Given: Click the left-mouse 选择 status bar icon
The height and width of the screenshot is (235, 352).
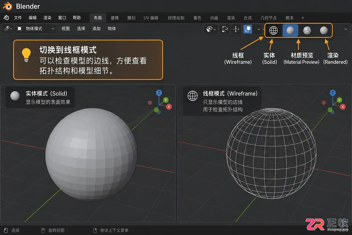Looking at the screenshot, I should pos(6,230).
